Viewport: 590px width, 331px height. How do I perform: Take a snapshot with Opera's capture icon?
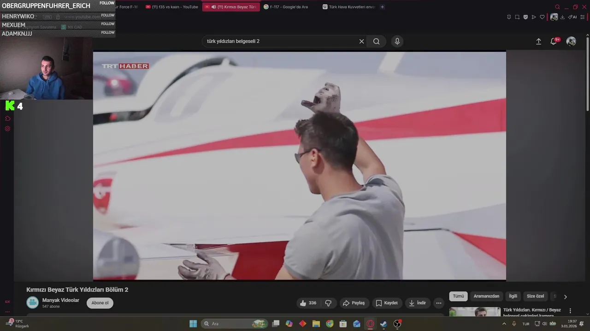[517, 17]
